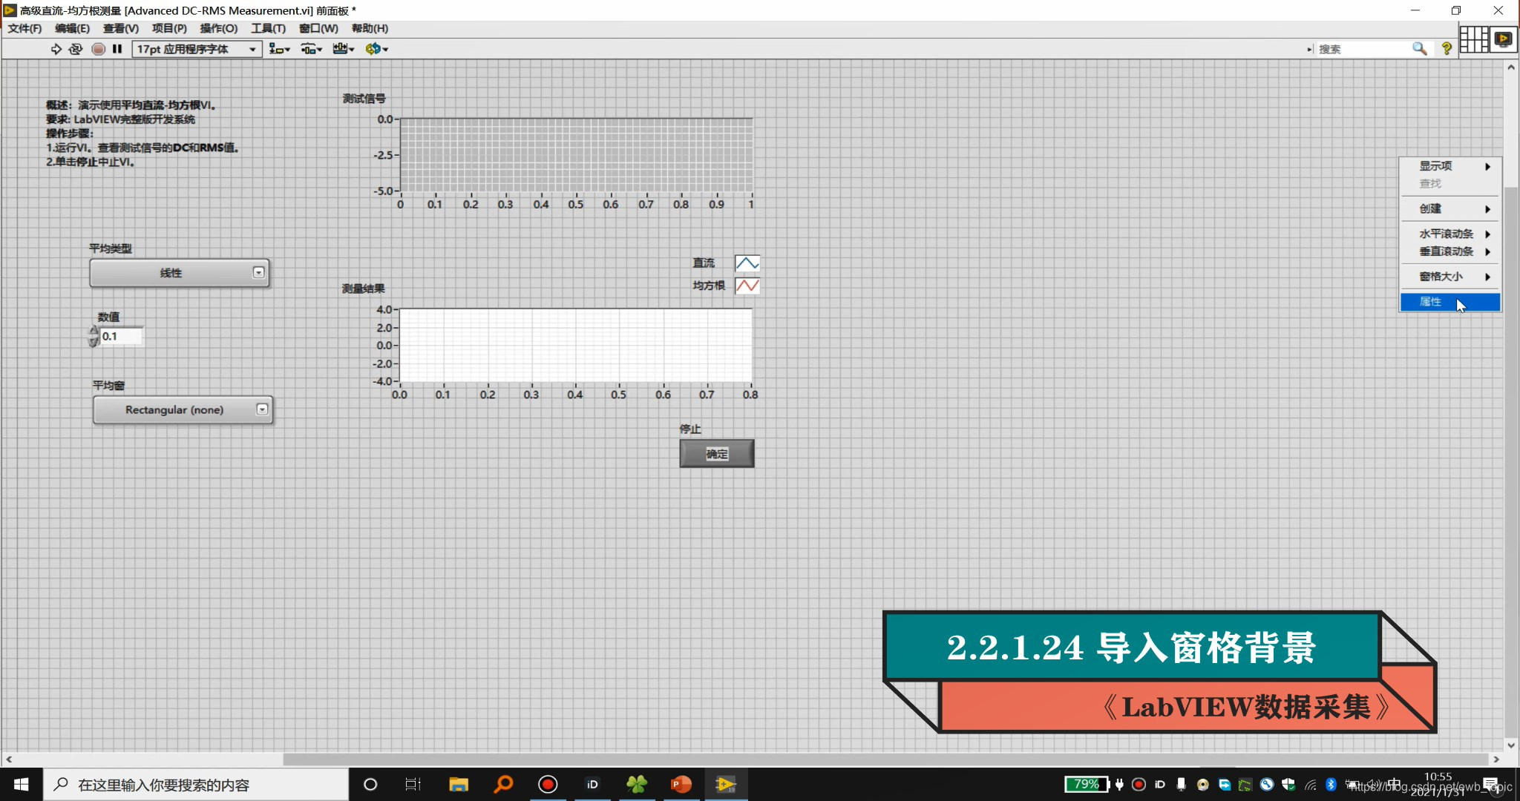Expand 创建 submenu in context menu
The image size is (1520, 801).
pyautogui.click(x=1450, y=209)
